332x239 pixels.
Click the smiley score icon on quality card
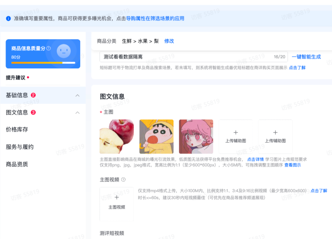click(63, 51)
